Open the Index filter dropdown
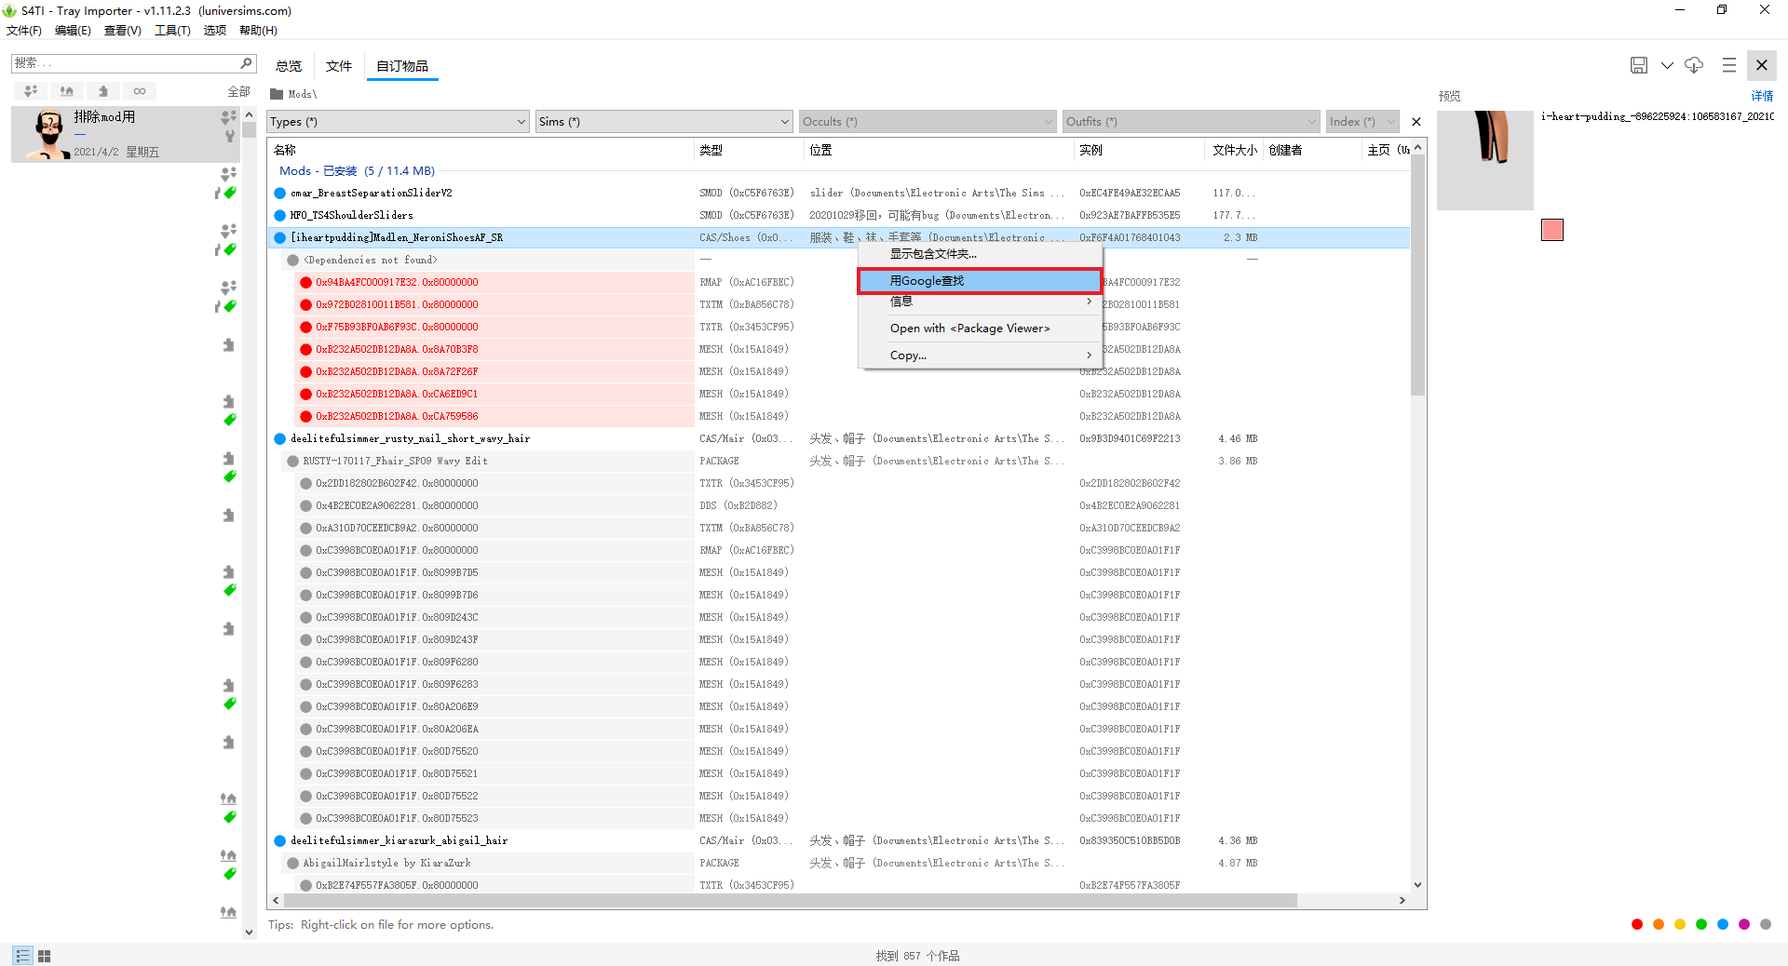The width and height of the screenshot is (1788, 966). coord(1362,122)
